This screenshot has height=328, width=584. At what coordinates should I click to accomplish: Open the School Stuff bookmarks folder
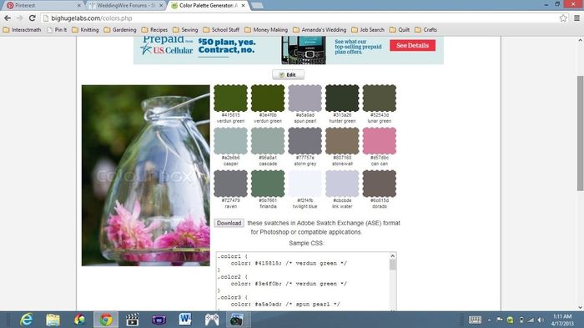click(221, 30)
